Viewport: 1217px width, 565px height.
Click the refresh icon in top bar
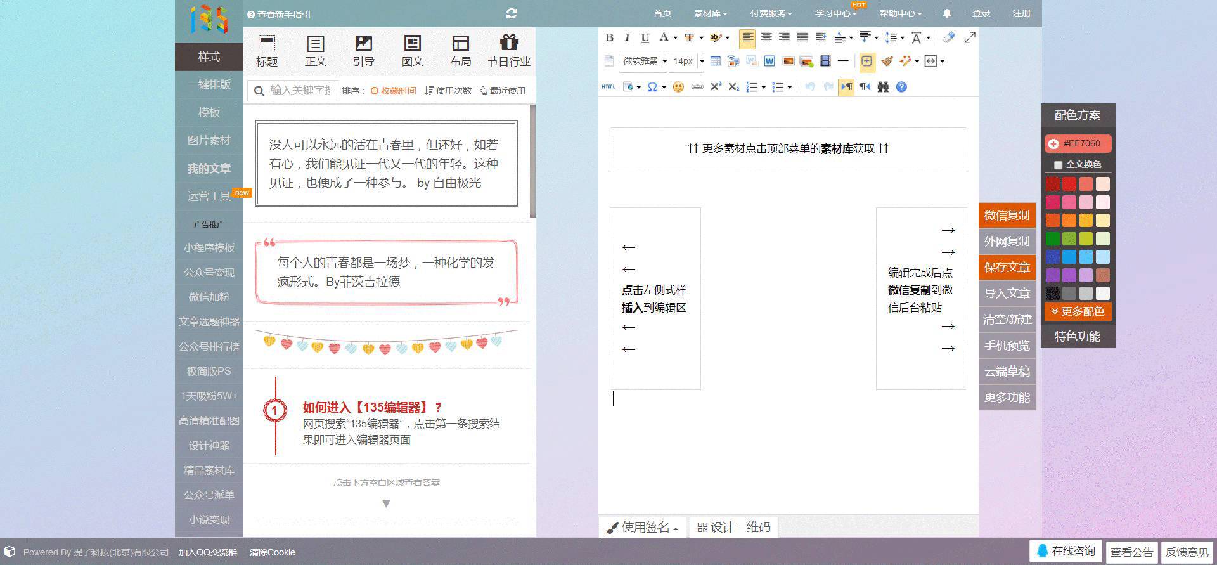512,13
